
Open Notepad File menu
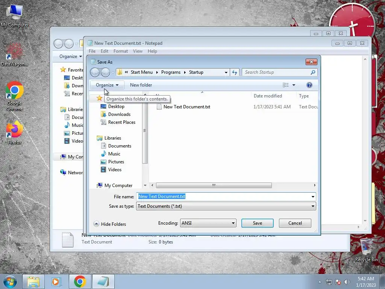(x=92, y=51)
